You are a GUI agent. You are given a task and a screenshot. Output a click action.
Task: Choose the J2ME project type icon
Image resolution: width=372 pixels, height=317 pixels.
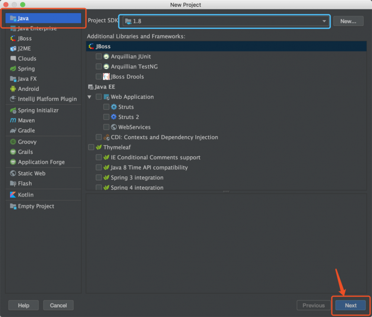(x=13, y=48)
